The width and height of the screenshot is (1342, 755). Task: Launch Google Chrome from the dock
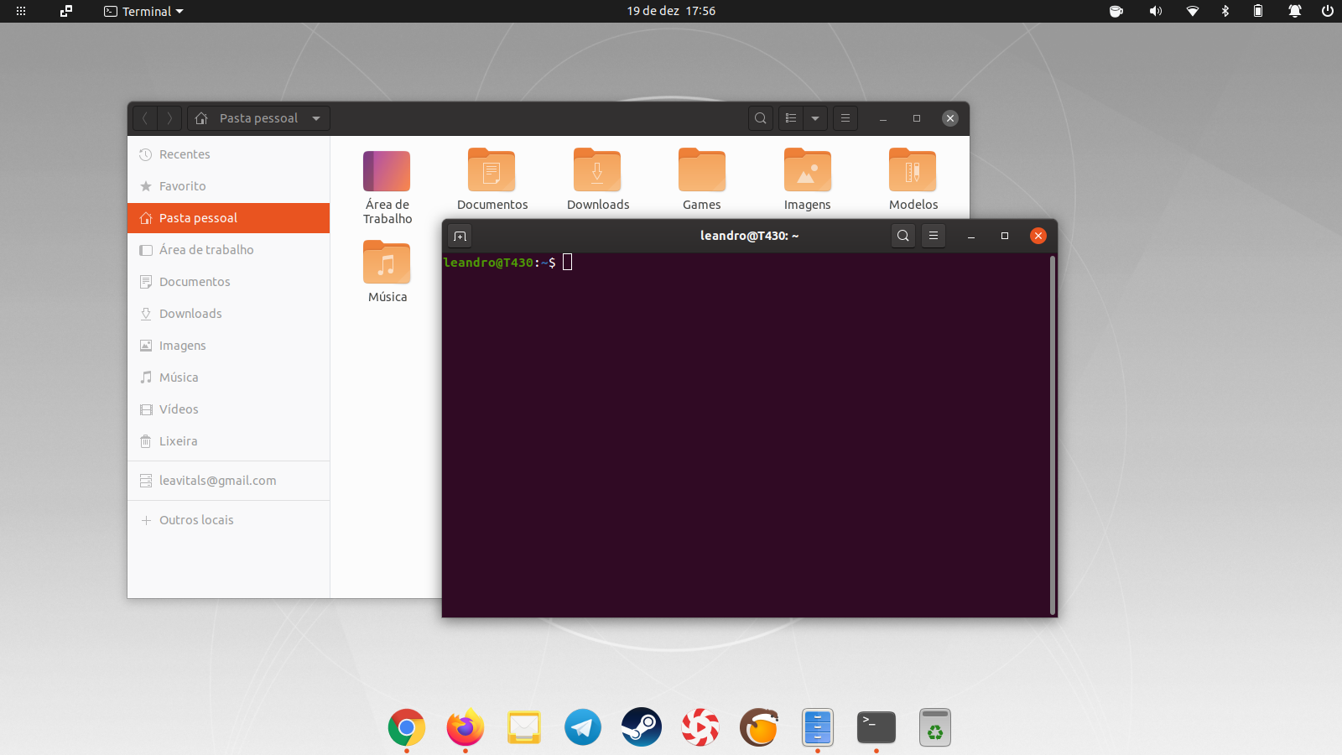point(407,727)
